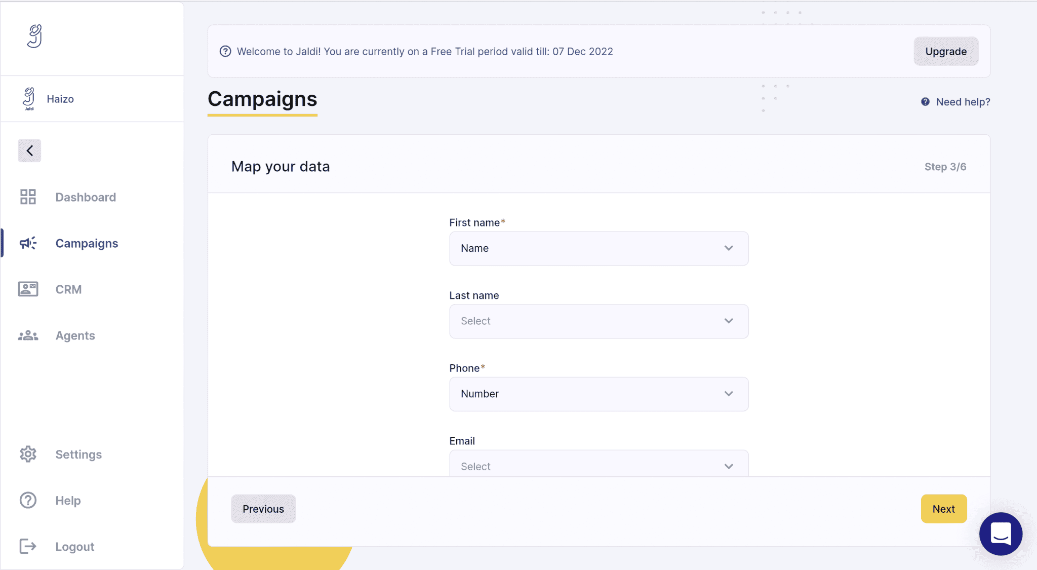Open the Email Select dropdown

pyautogui.click(x=598, y=465)
